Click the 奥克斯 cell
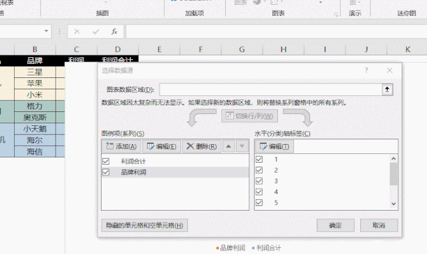The image size is (427, 254). point(35,117)
